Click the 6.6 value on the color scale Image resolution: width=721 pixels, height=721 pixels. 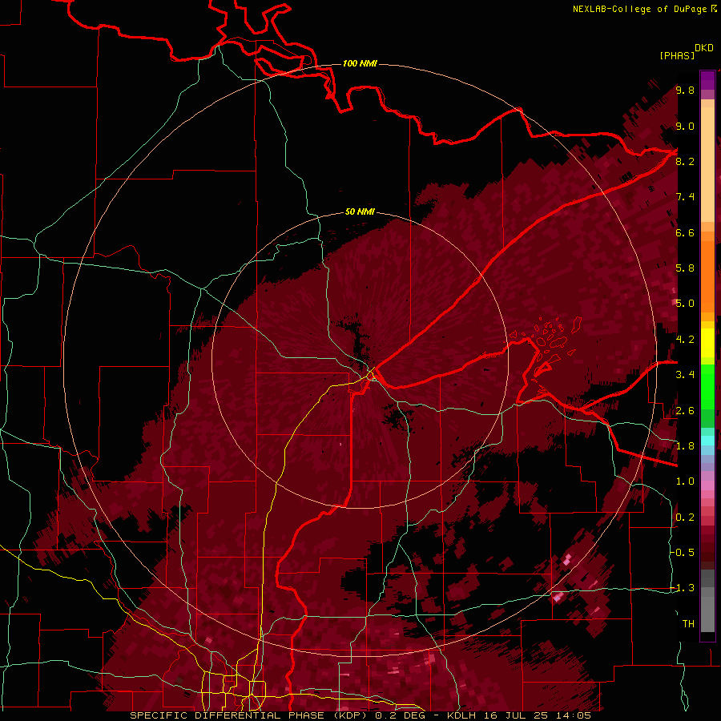pos(685,232)
